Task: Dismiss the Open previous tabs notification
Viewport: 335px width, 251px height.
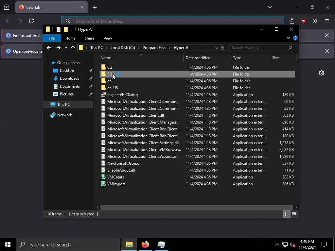Action: pos(327,51)
